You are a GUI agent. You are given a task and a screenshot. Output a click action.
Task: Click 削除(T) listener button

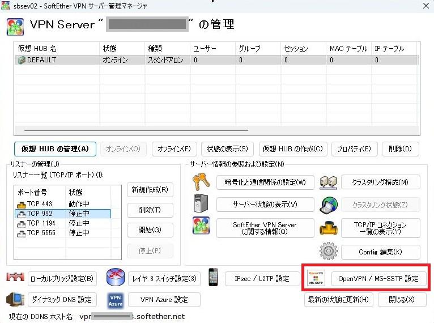tap(150, 210)
